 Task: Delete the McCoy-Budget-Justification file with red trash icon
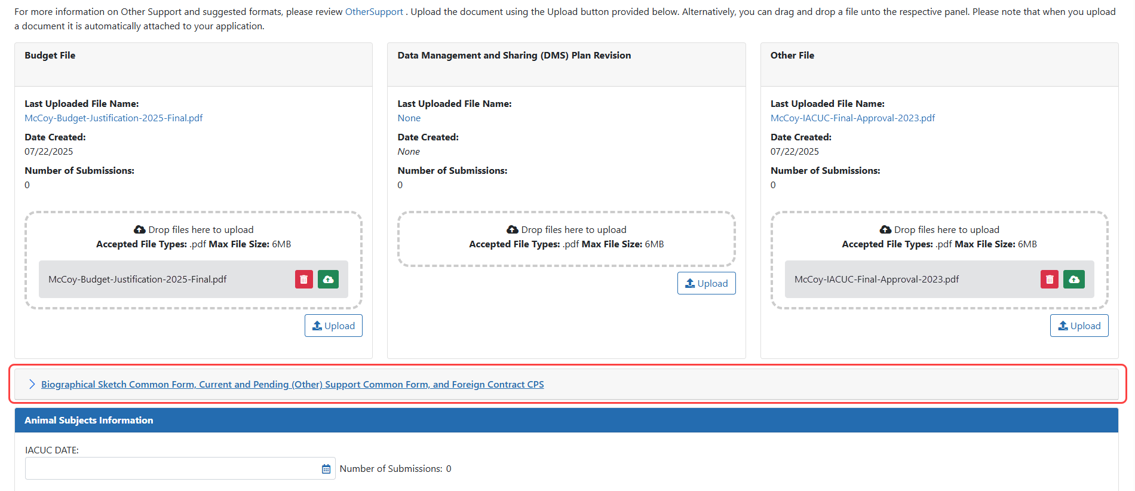click(x=303, y=280)
